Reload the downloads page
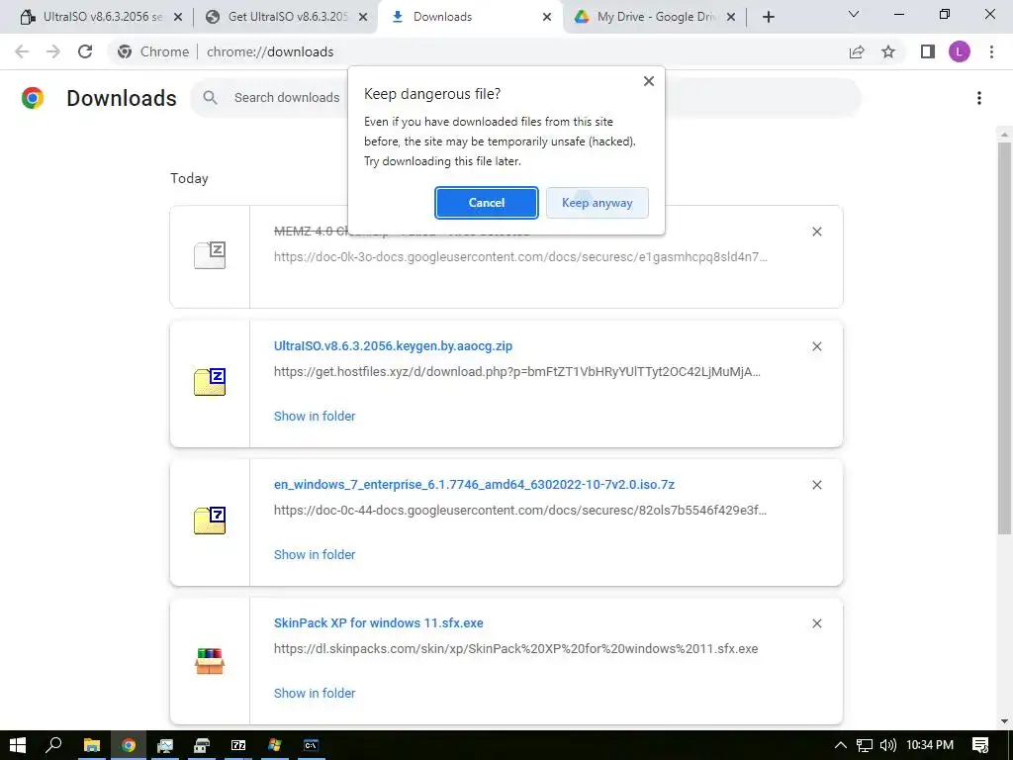Viewport: 1013px width, 760px height. tap(85, 51)
